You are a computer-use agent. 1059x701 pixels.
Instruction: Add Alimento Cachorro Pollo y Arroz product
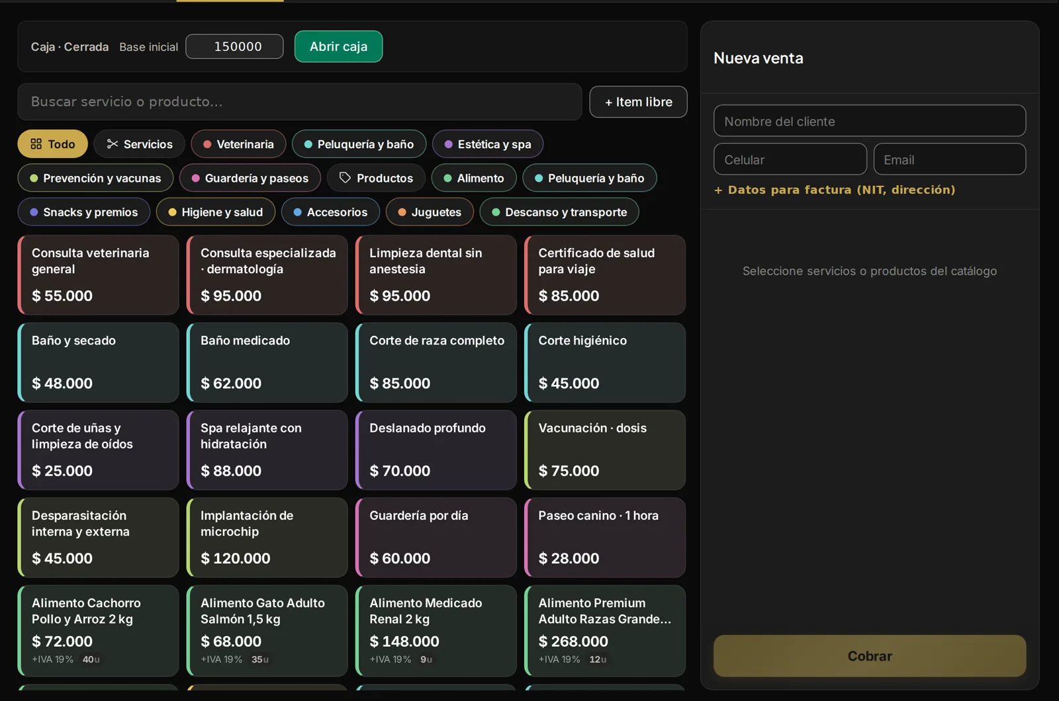(98, 631)
